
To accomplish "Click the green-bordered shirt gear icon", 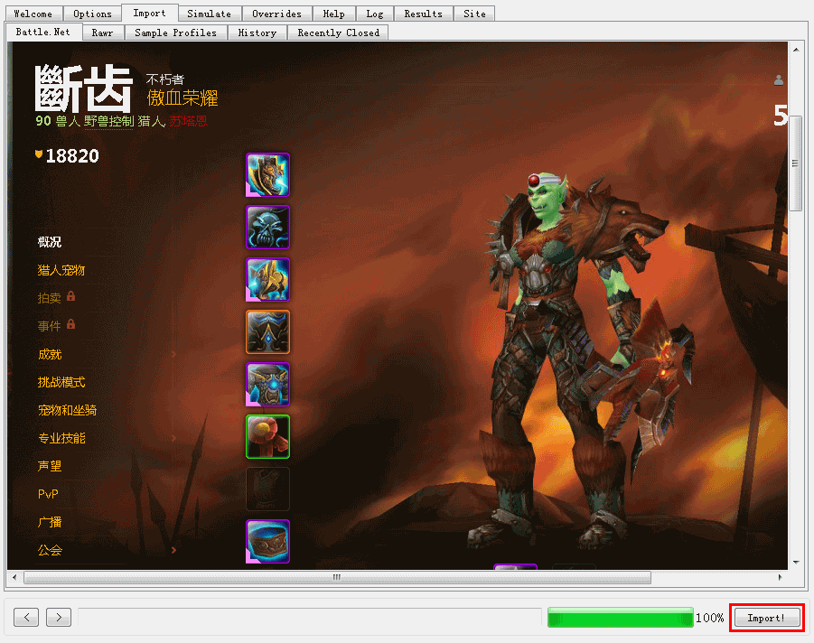I will [268, 437].
